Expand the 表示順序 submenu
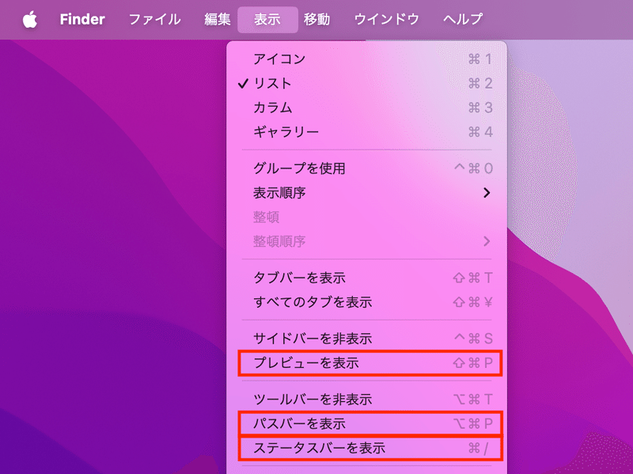The width and height of the screenshot is (633, 474). 366,193
